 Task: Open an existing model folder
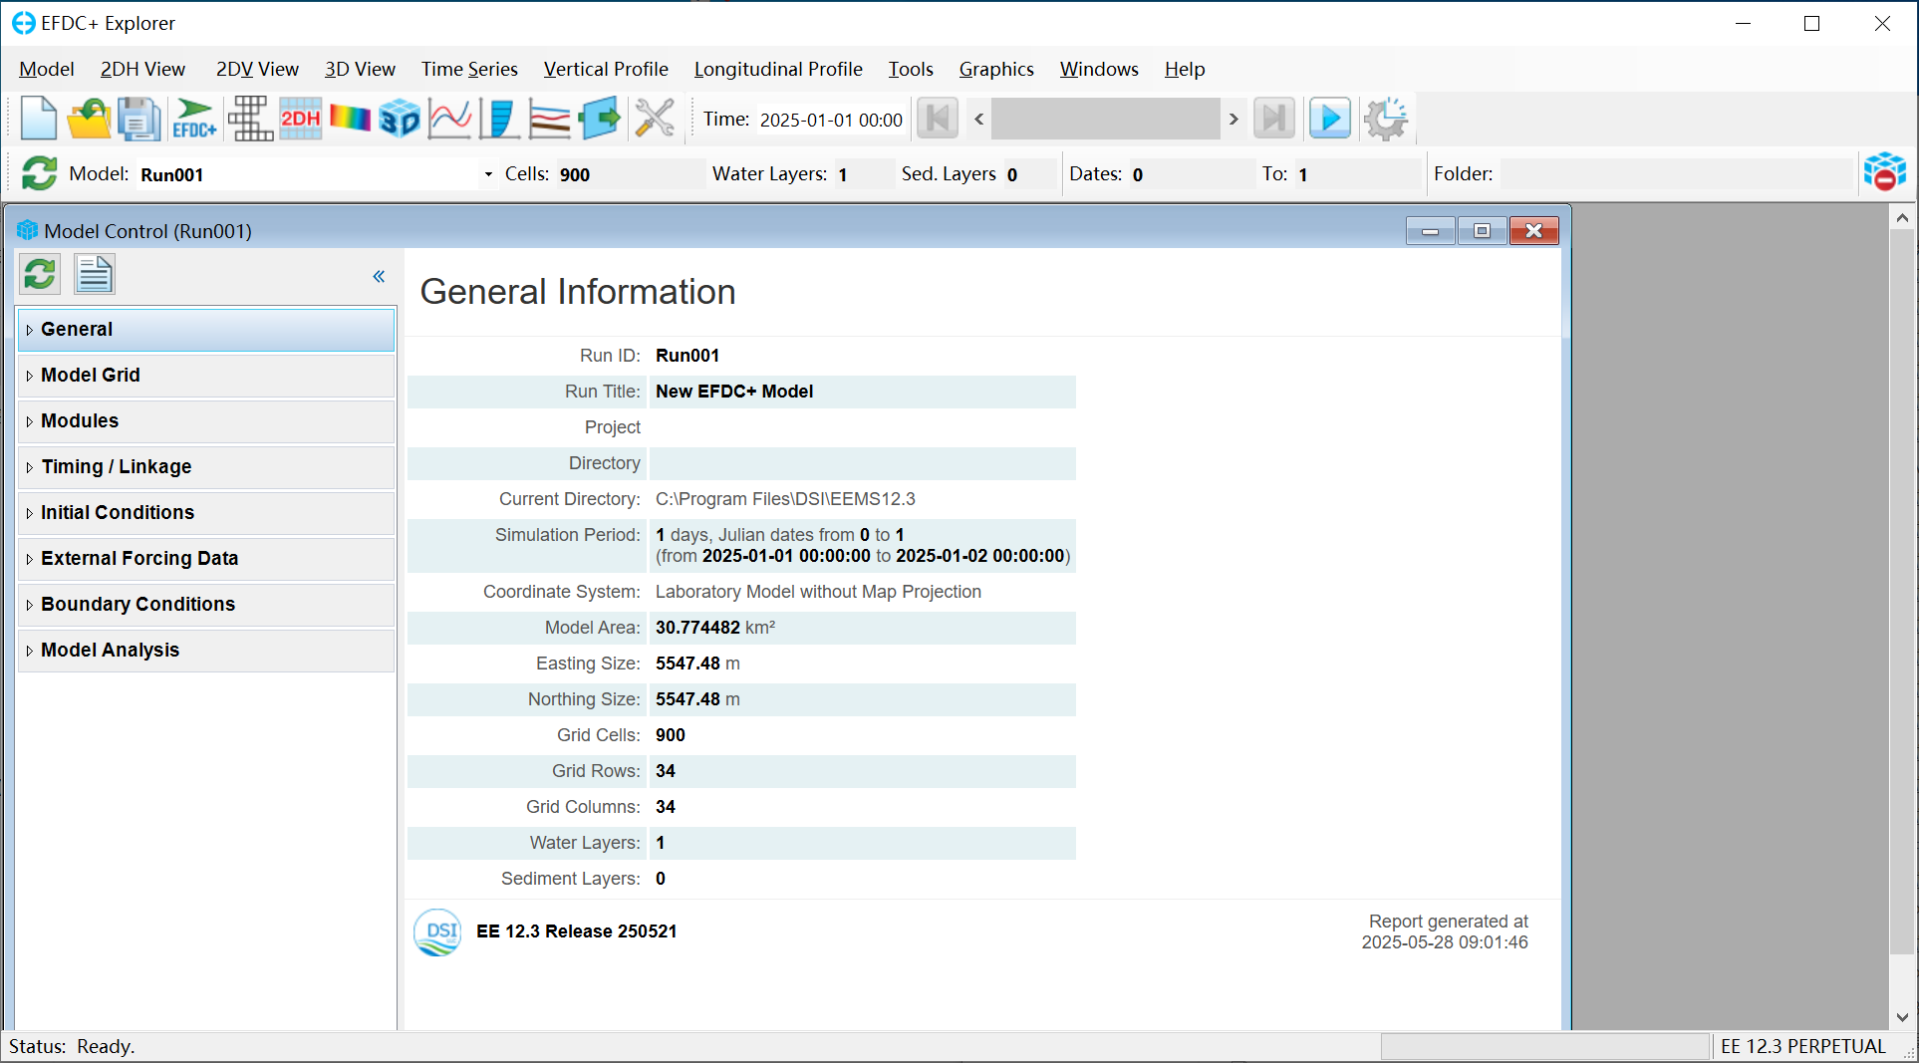coord(89,119)
